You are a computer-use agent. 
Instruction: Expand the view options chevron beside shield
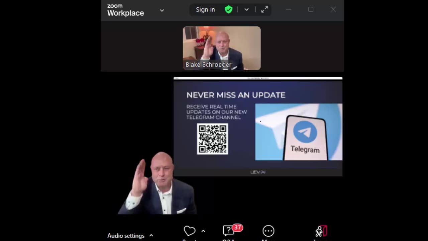246,10
